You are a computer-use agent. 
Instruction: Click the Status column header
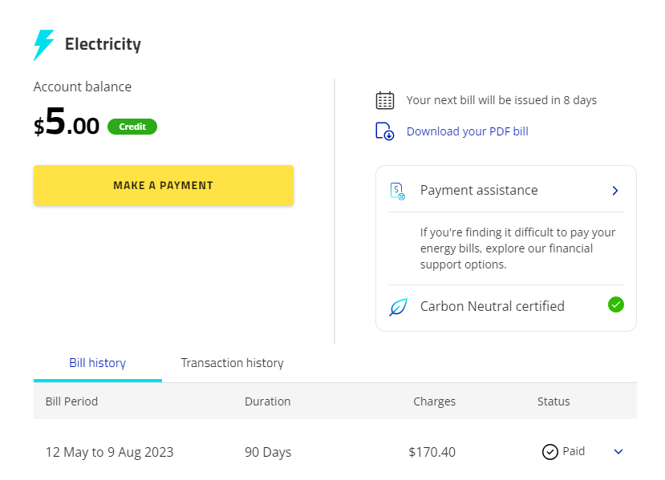point(553,401)
